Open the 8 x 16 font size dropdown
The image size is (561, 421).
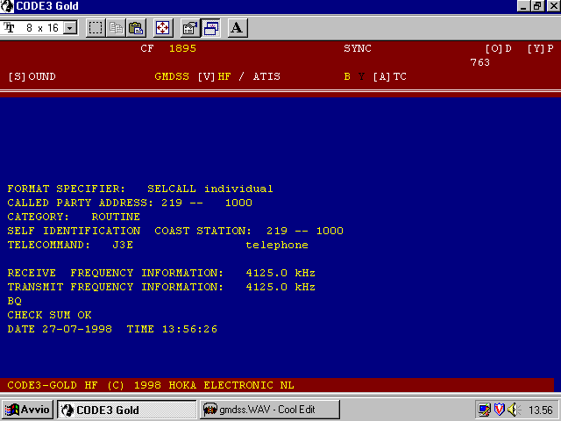[70, 28]
